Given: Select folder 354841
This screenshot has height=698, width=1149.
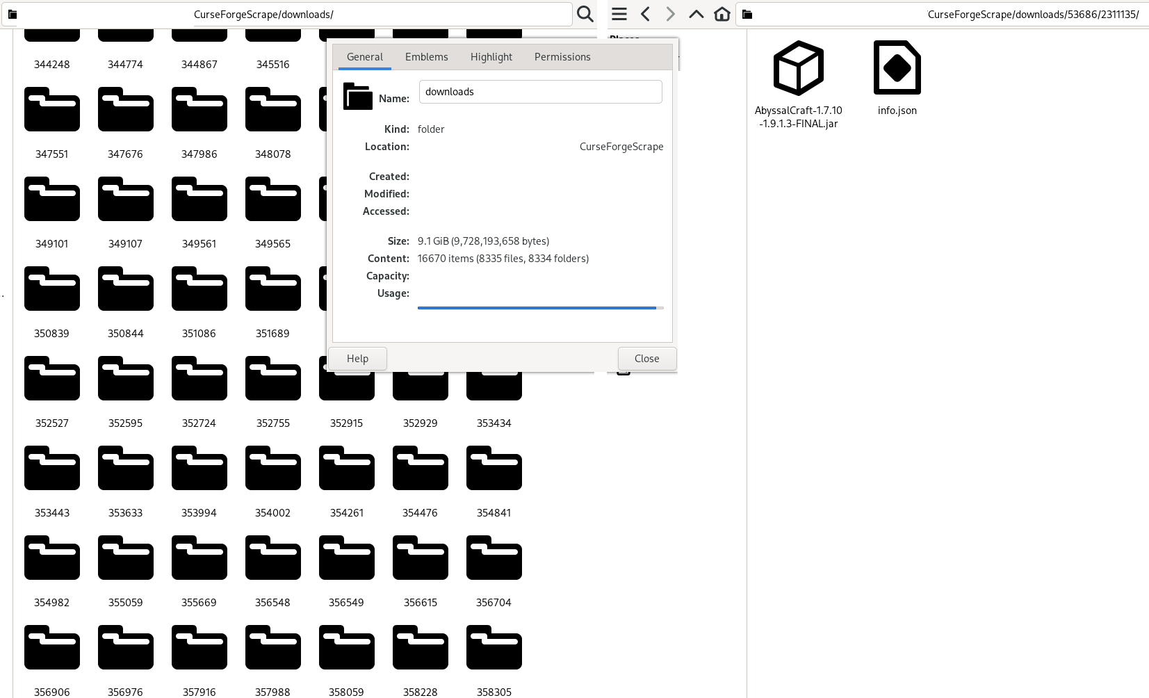Looking at the screenshot, I should coord(494,468).
